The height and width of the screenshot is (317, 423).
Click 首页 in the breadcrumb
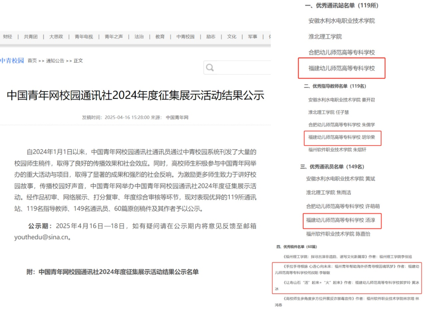pyautogui.click(x=32, y=61)
